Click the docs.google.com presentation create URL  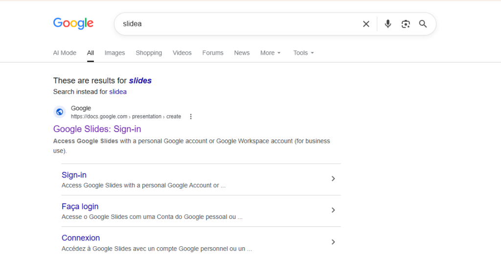(126, 117)
